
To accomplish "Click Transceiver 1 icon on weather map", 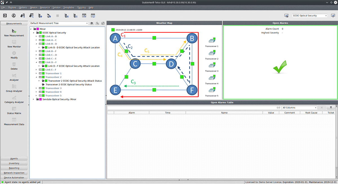I will 212,41.
